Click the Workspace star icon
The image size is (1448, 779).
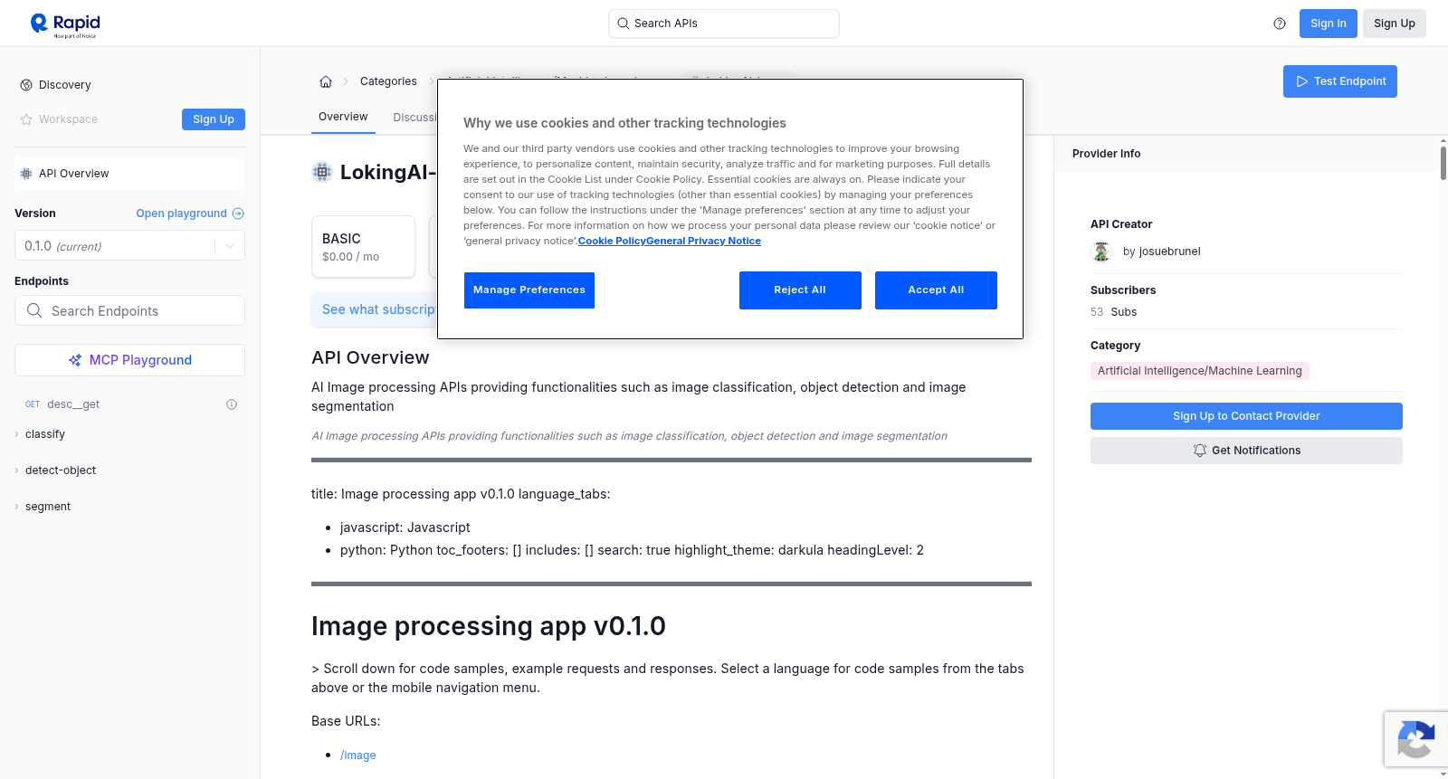[x=26, y=119]
